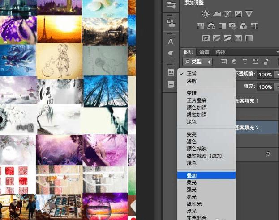Filter layers by type layers (T)
This screenshot has width=279, height=220.
(x=245, y=62)
